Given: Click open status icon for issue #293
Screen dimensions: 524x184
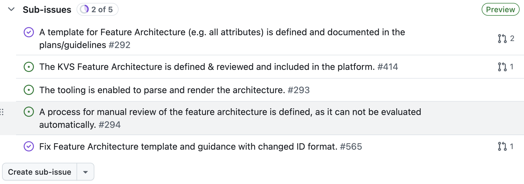Looking at the screenshot, I should (x=29, y=90).
